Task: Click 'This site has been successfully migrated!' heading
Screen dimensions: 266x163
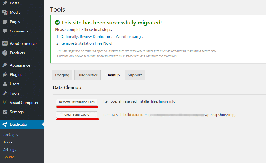Action: pos(112,23)
